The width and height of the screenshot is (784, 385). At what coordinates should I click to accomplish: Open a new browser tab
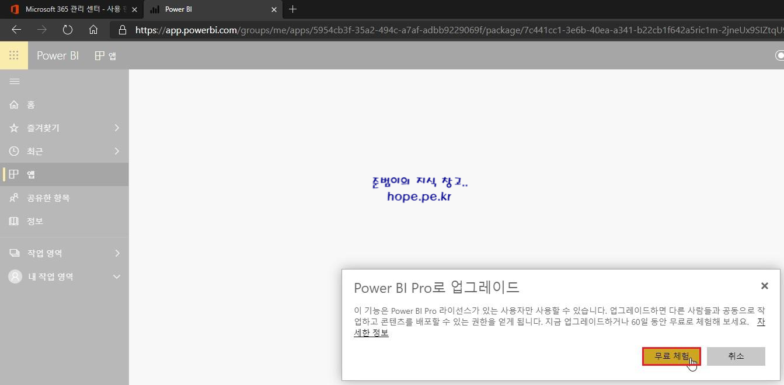(x=293, y=9)
